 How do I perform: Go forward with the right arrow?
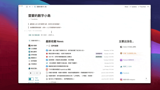32,7
